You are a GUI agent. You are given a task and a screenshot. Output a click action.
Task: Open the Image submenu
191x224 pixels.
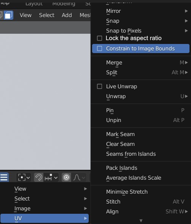pos(44,208)
